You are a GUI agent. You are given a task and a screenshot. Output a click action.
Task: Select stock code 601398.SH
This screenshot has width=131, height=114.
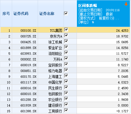click(28, 111)
